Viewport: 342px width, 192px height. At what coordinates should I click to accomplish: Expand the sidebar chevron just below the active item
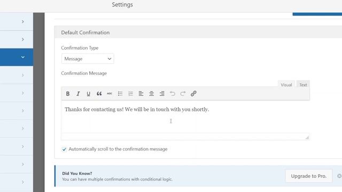[22, 75]
